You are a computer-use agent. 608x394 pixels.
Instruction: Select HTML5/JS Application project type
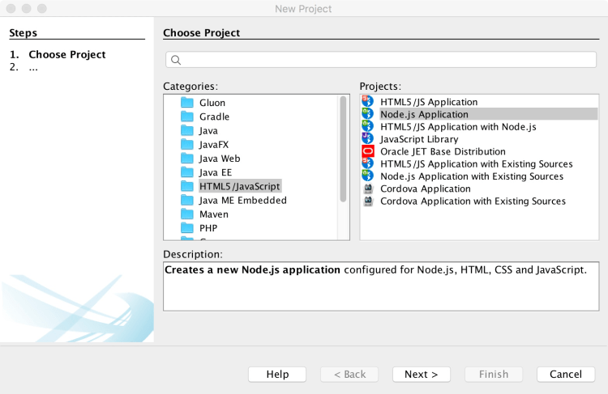pyautogui.click(x=429, y=102)
